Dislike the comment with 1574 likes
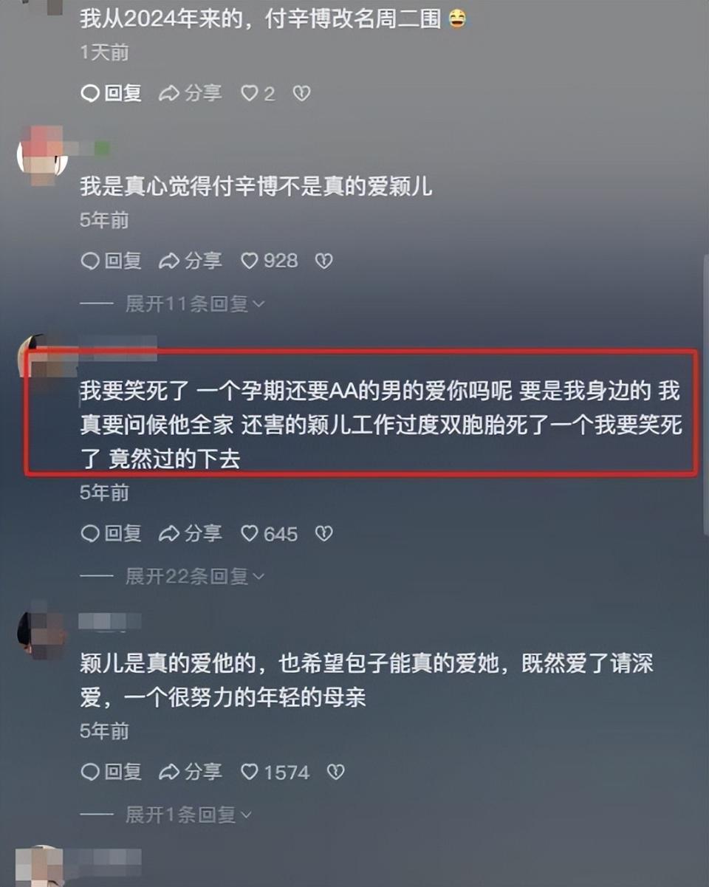Screen dimensions: 709x887 (335, 773)
